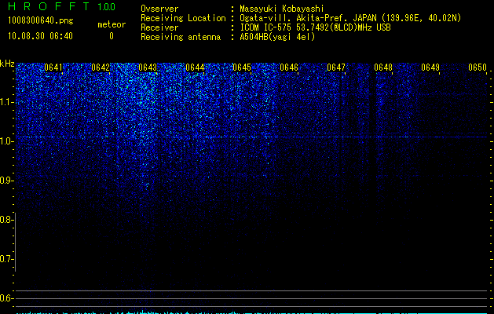494x314 pixels.
Task: Click the 0.8 kHz axis label
Action: point(6,220)
